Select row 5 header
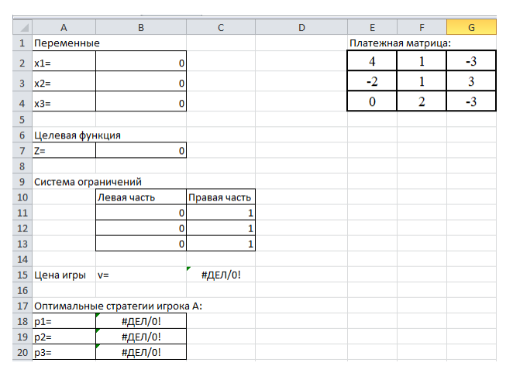The width and height of the screenshot is (513, 373). (22, 119)
